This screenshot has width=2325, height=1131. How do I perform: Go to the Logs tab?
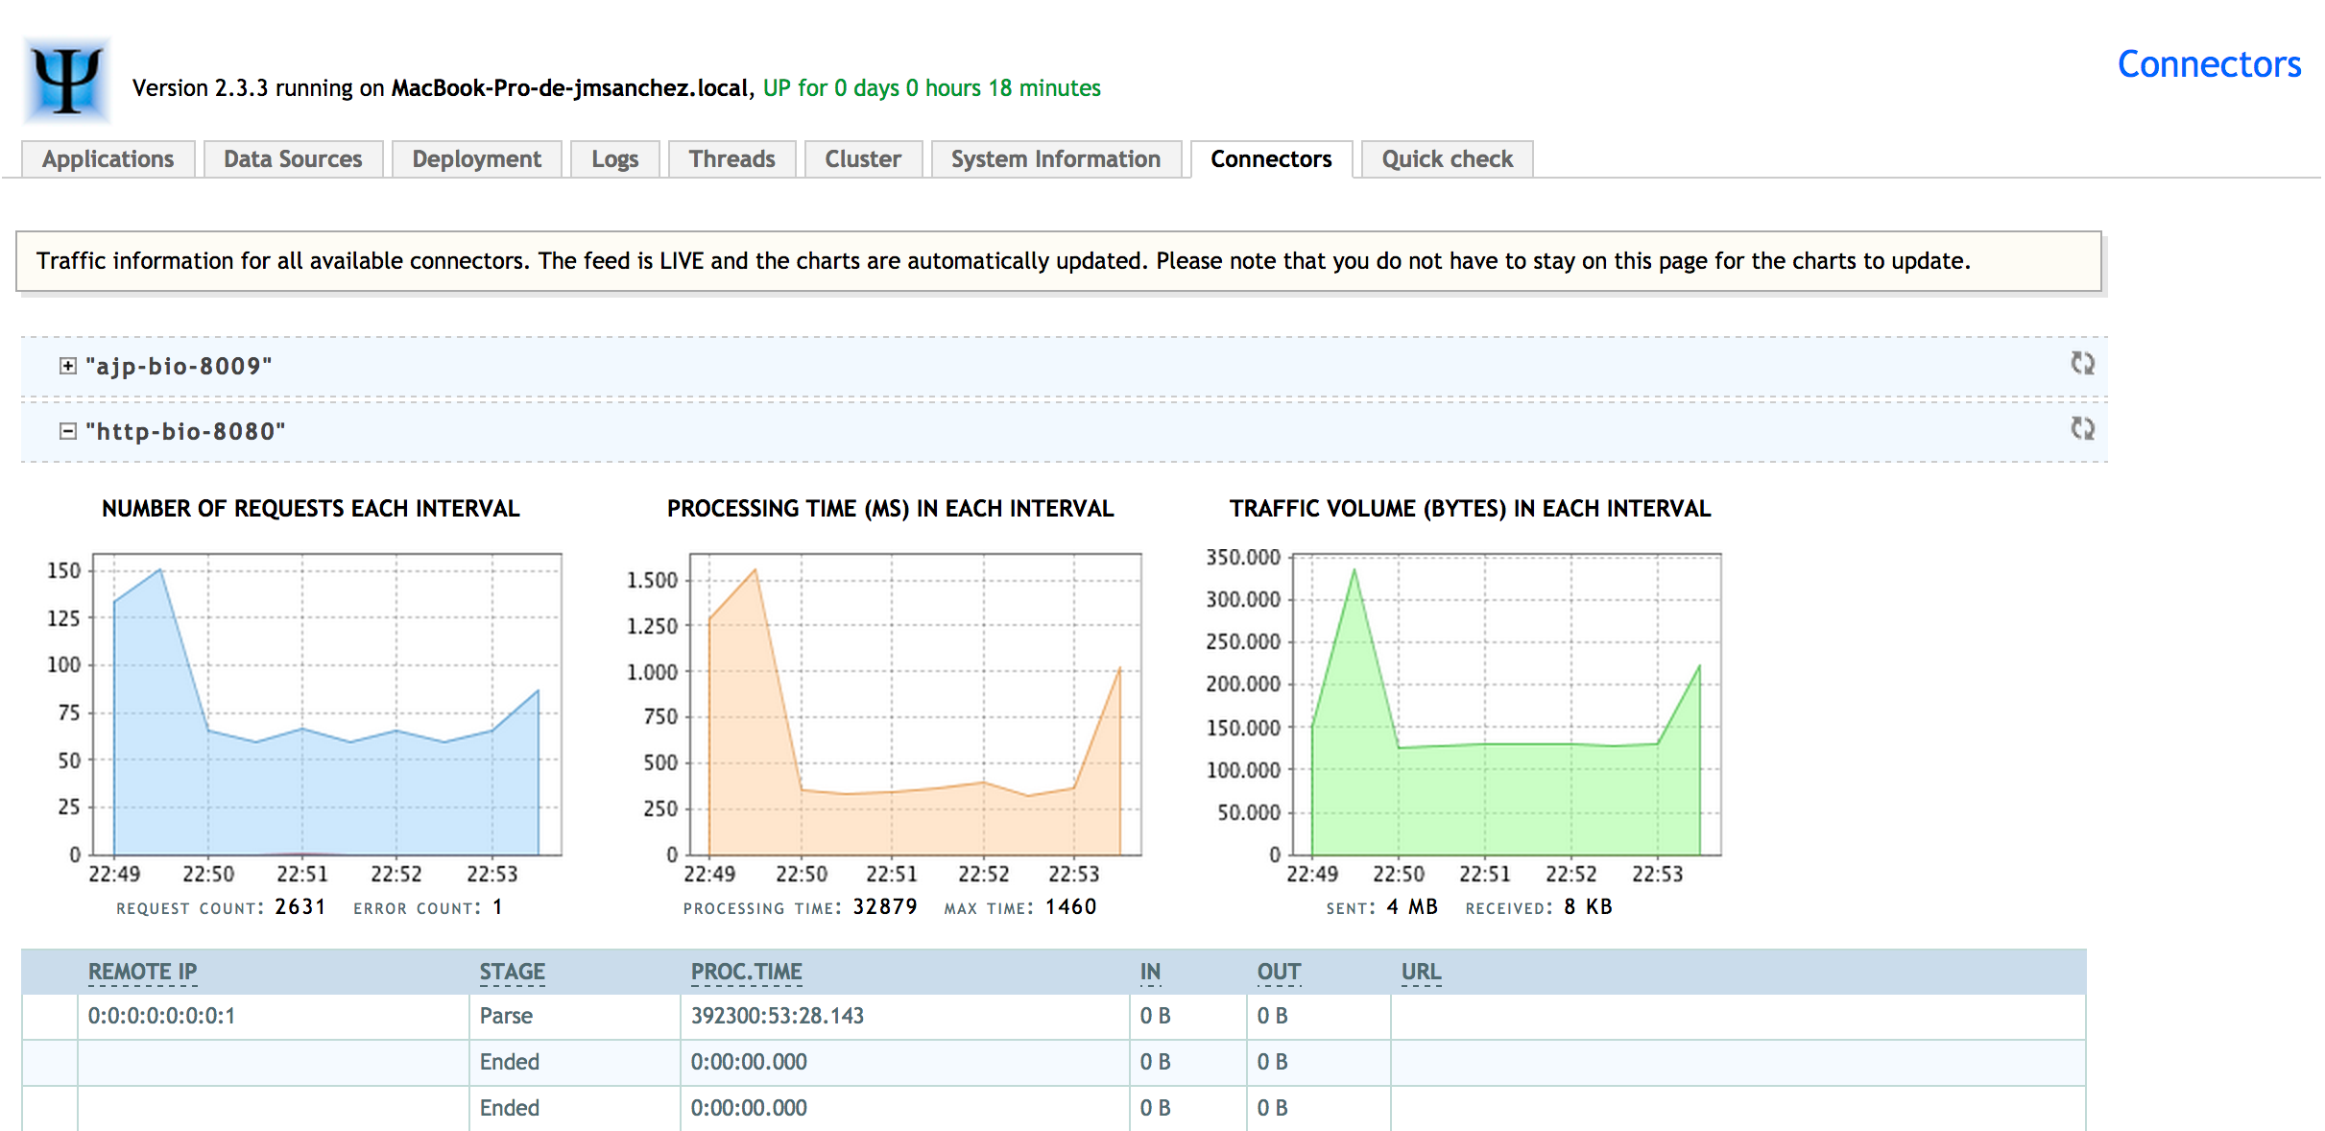click(614, 159)
